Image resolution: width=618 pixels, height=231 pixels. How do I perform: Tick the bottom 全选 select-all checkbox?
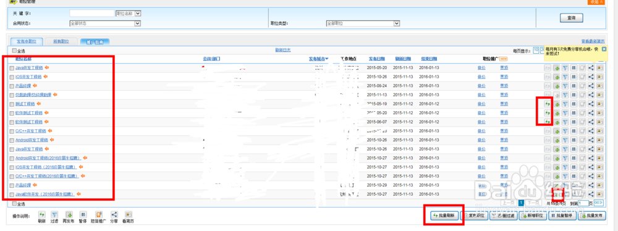click(15, 203)
